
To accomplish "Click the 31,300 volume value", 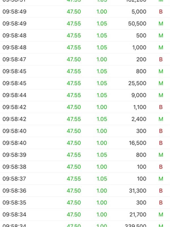I will (x=138, y=190).
